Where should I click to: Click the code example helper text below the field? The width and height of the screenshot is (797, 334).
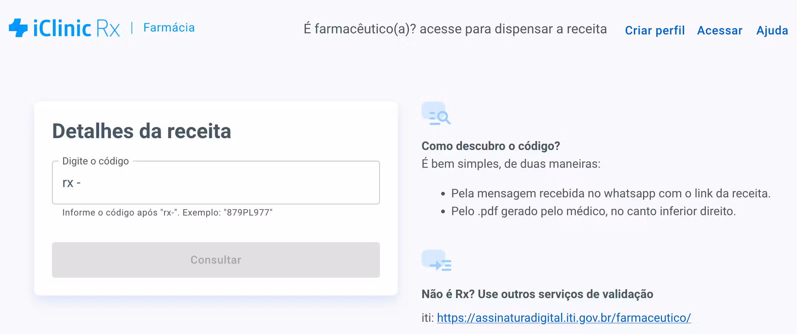pos(167,213)
